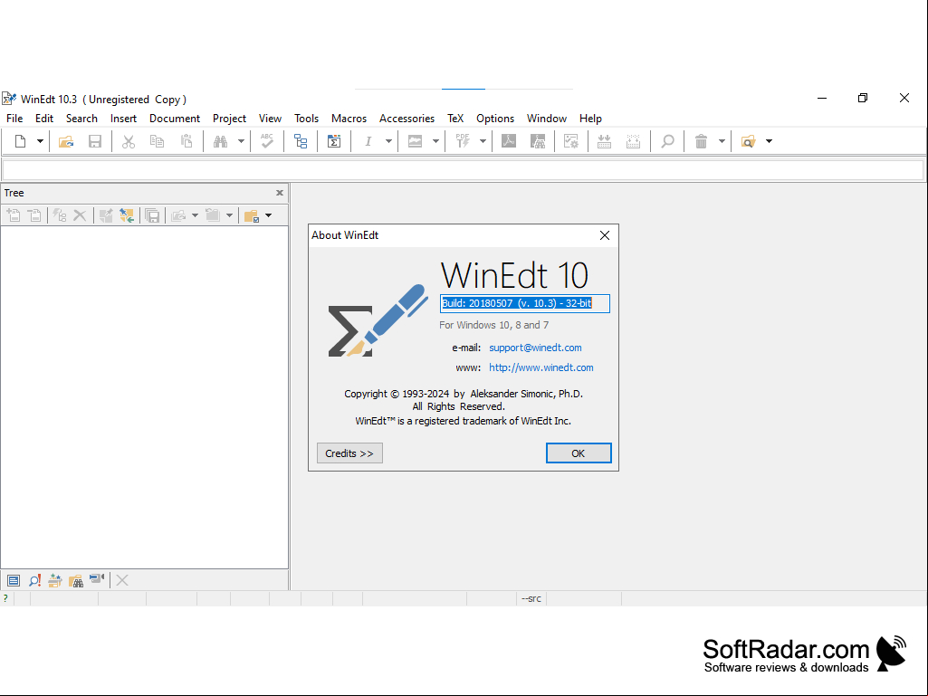Click the Copy icon in main toolbar
This screenshot has width=928, height=696.
tap(157, 141)
